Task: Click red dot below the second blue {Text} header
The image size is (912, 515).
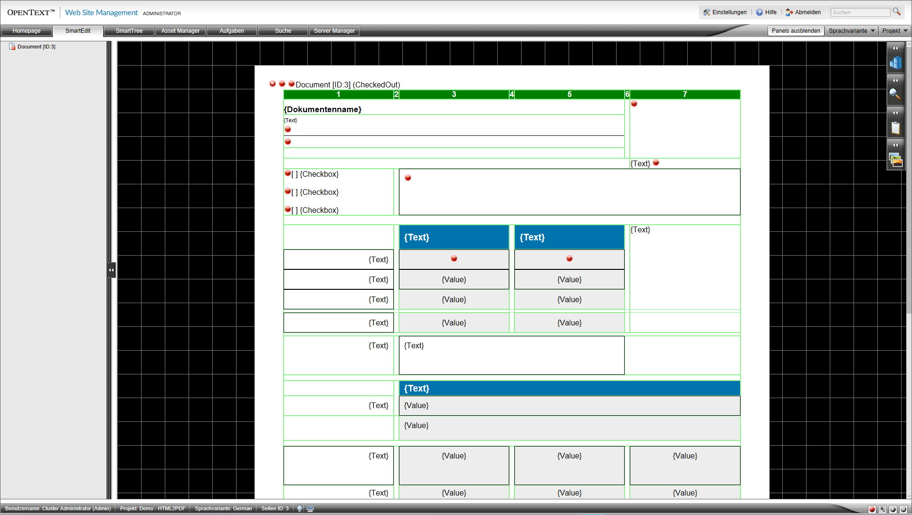Action: (x=570, y=258)
